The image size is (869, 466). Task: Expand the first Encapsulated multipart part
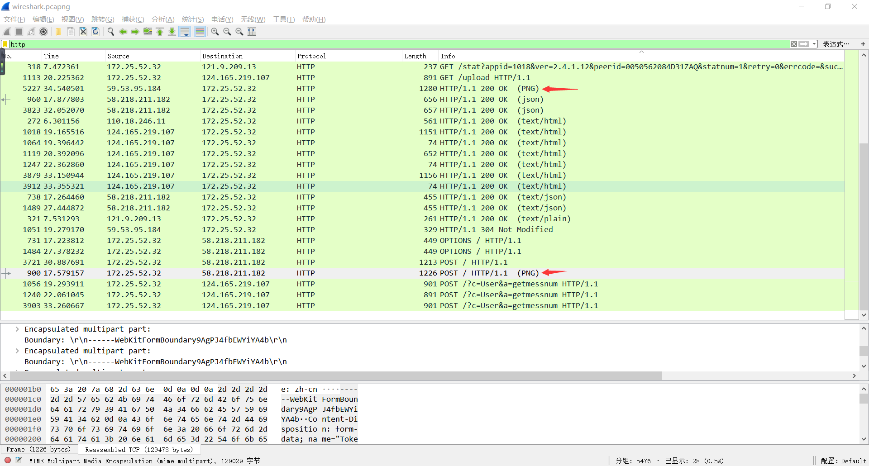17,329
